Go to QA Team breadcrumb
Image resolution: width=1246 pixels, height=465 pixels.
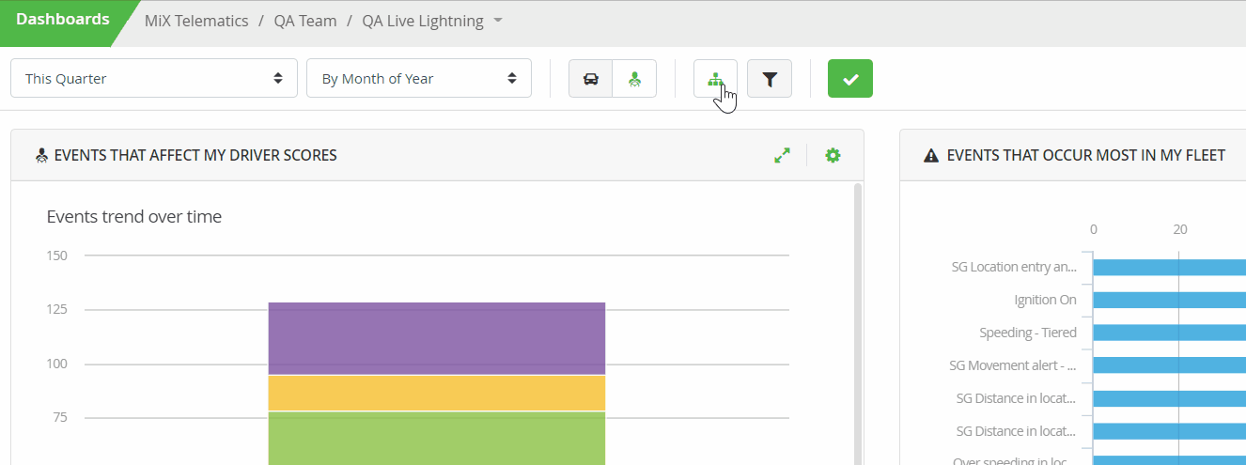[x=305, y=21]
